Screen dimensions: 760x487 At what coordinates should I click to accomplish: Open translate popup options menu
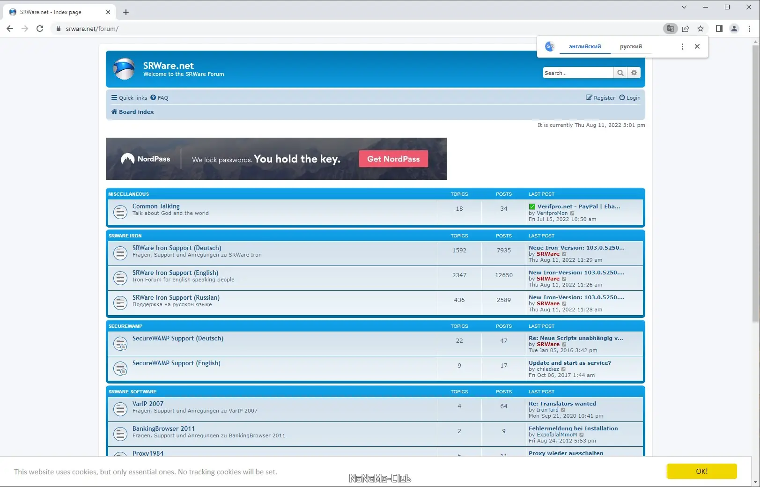682,46
